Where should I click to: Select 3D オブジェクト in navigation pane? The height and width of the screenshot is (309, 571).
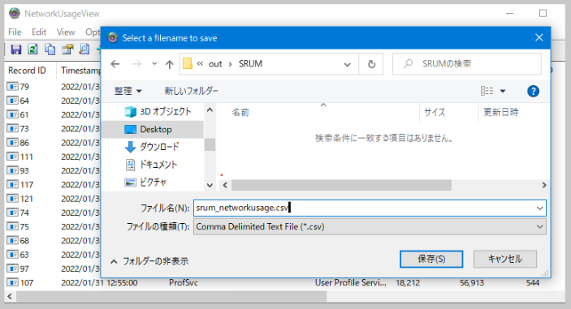pyautogui.click(x=158, y=112)
